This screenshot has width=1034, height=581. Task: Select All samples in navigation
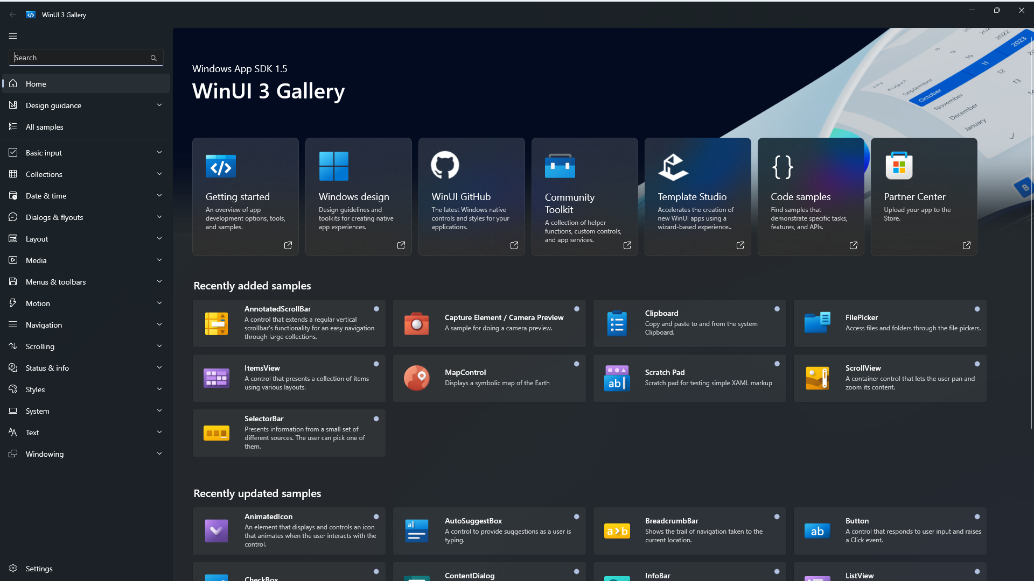click(45, 127)
